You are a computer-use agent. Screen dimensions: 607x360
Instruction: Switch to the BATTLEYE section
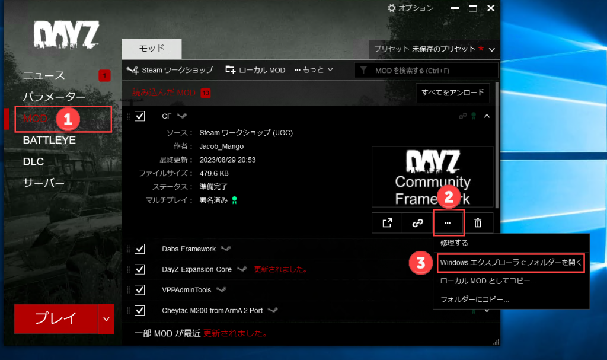coord(49,141)
